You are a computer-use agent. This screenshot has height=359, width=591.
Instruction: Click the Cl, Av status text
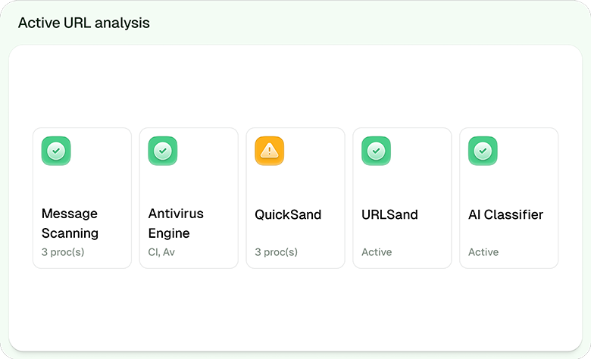[161, 252]
